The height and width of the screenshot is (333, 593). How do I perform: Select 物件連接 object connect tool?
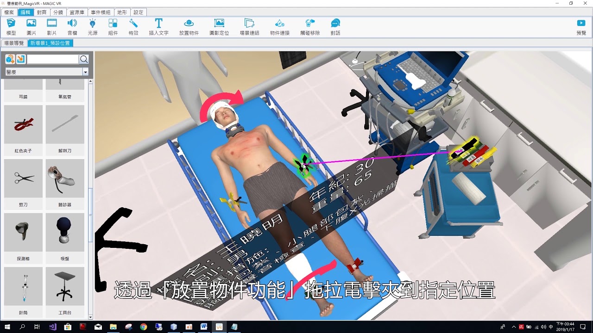pyautogui.click(x=280, y=27)
